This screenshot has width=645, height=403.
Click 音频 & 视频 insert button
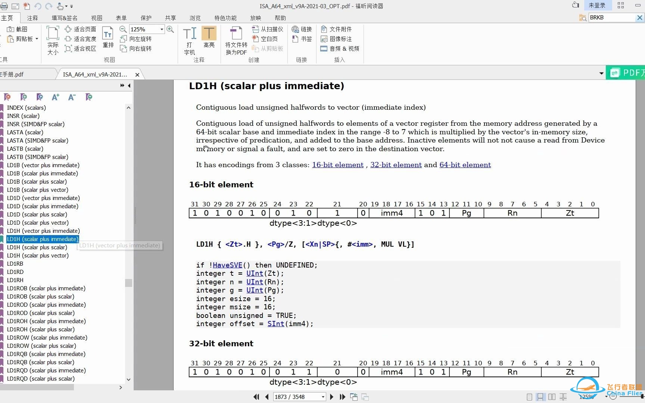click(340, 49)
